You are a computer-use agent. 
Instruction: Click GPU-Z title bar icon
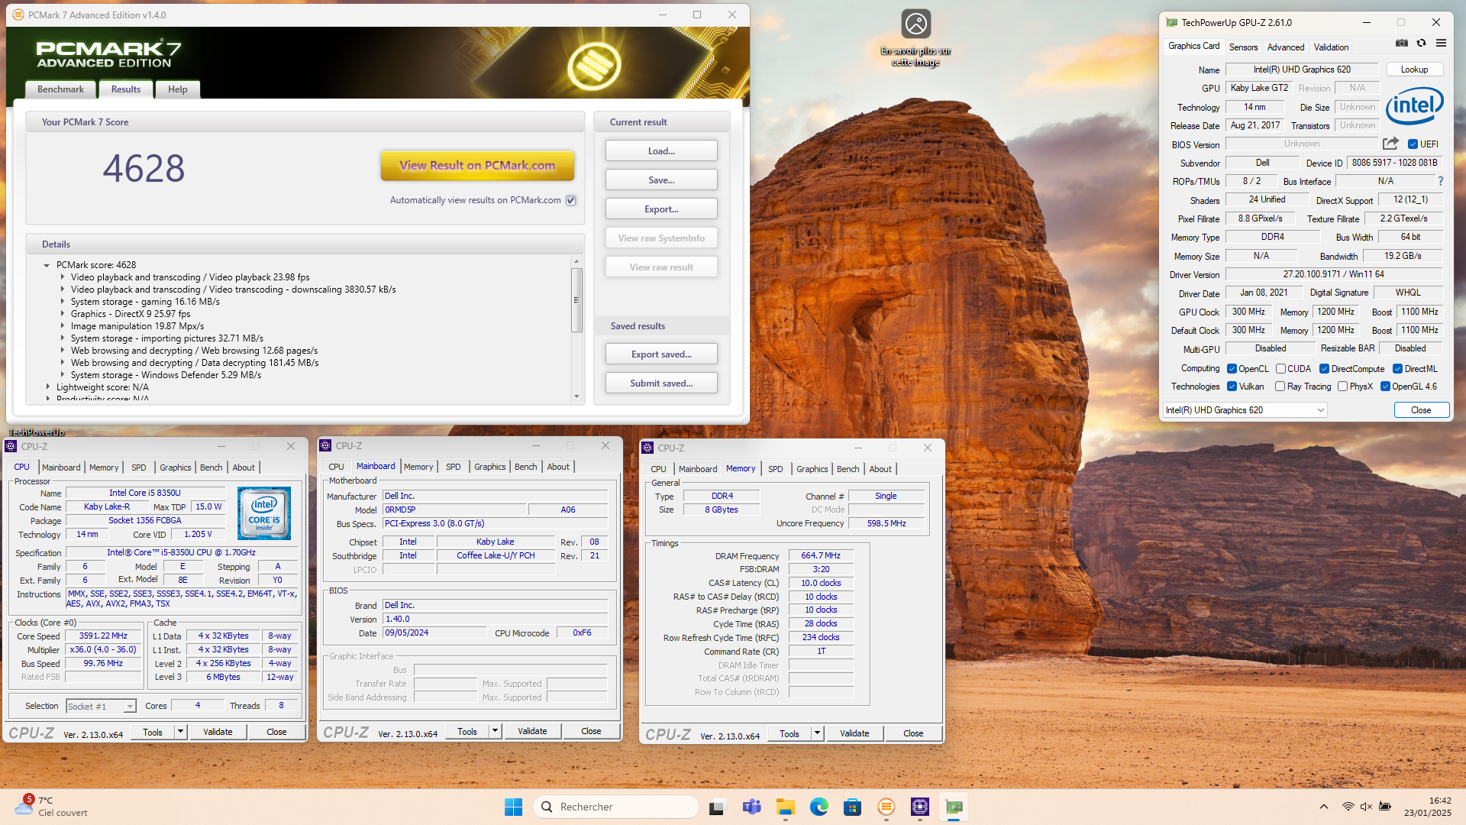(x=1172, y=22)
